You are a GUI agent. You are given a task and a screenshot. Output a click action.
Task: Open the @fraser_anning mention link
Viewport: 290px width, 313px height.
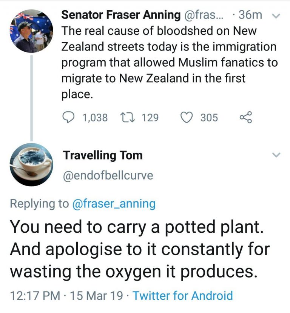114,204
